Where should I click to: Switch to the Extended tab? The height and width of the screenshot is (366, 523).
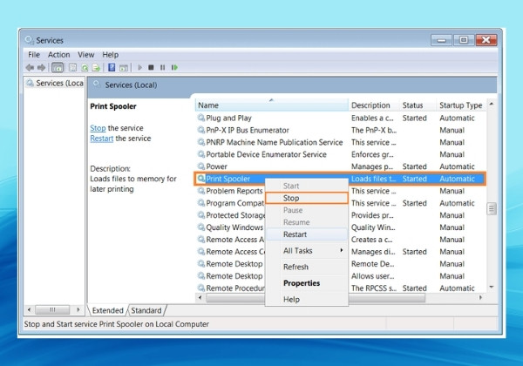pos(107,310)
